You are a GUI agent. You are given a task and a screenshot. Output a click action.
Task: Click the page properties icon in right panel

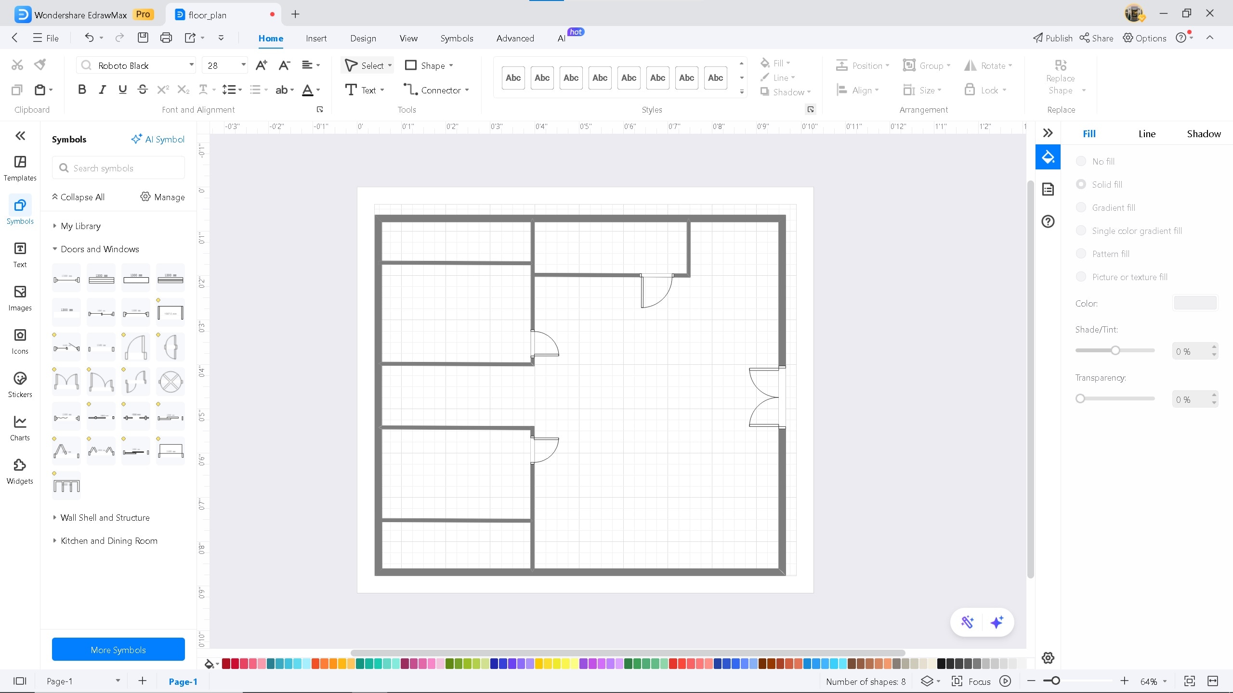point(1048,189)
